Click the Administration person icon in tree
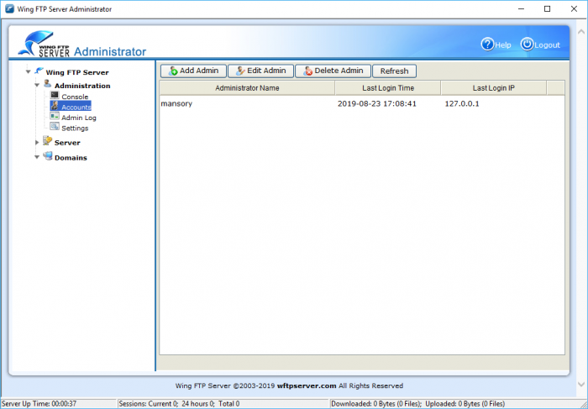588x409 pixels. coord(48,84)
